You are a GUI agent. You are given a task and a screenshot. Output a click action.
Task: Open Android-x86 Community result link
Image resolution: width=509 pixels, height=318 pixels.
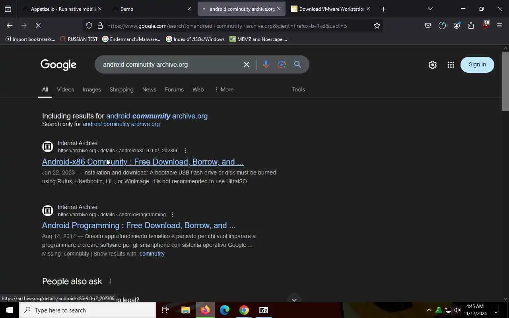143,162
